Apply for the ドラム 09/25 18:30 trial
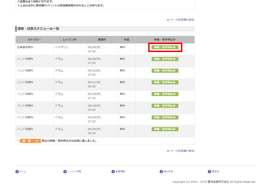This screenshot has height=187, width=273. click(x=165, y=129)
